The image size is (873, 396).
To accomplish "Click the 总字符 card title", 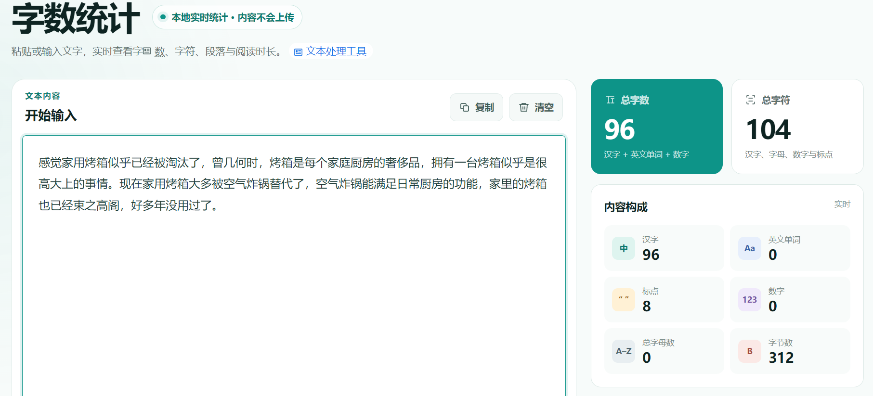I will click(x=776, y=100).
